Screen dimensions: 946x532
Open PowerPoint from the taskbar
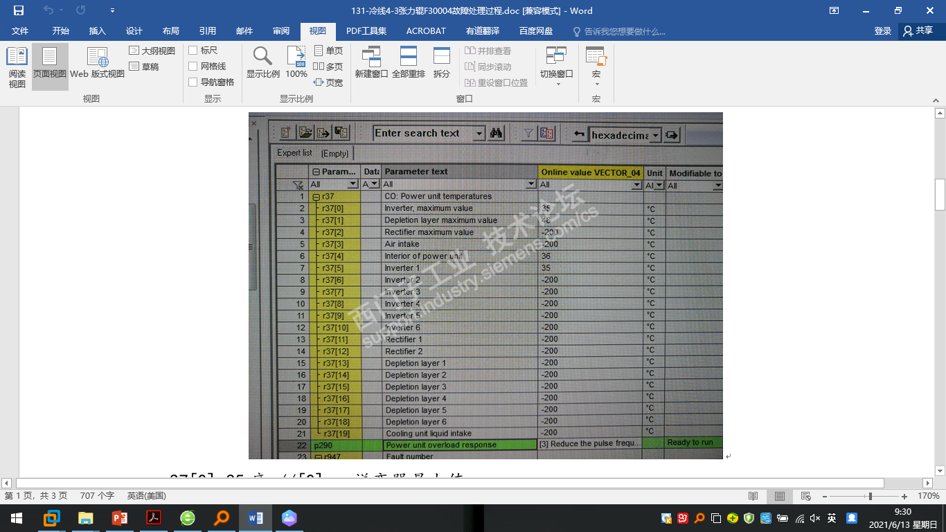click(120, 517)
